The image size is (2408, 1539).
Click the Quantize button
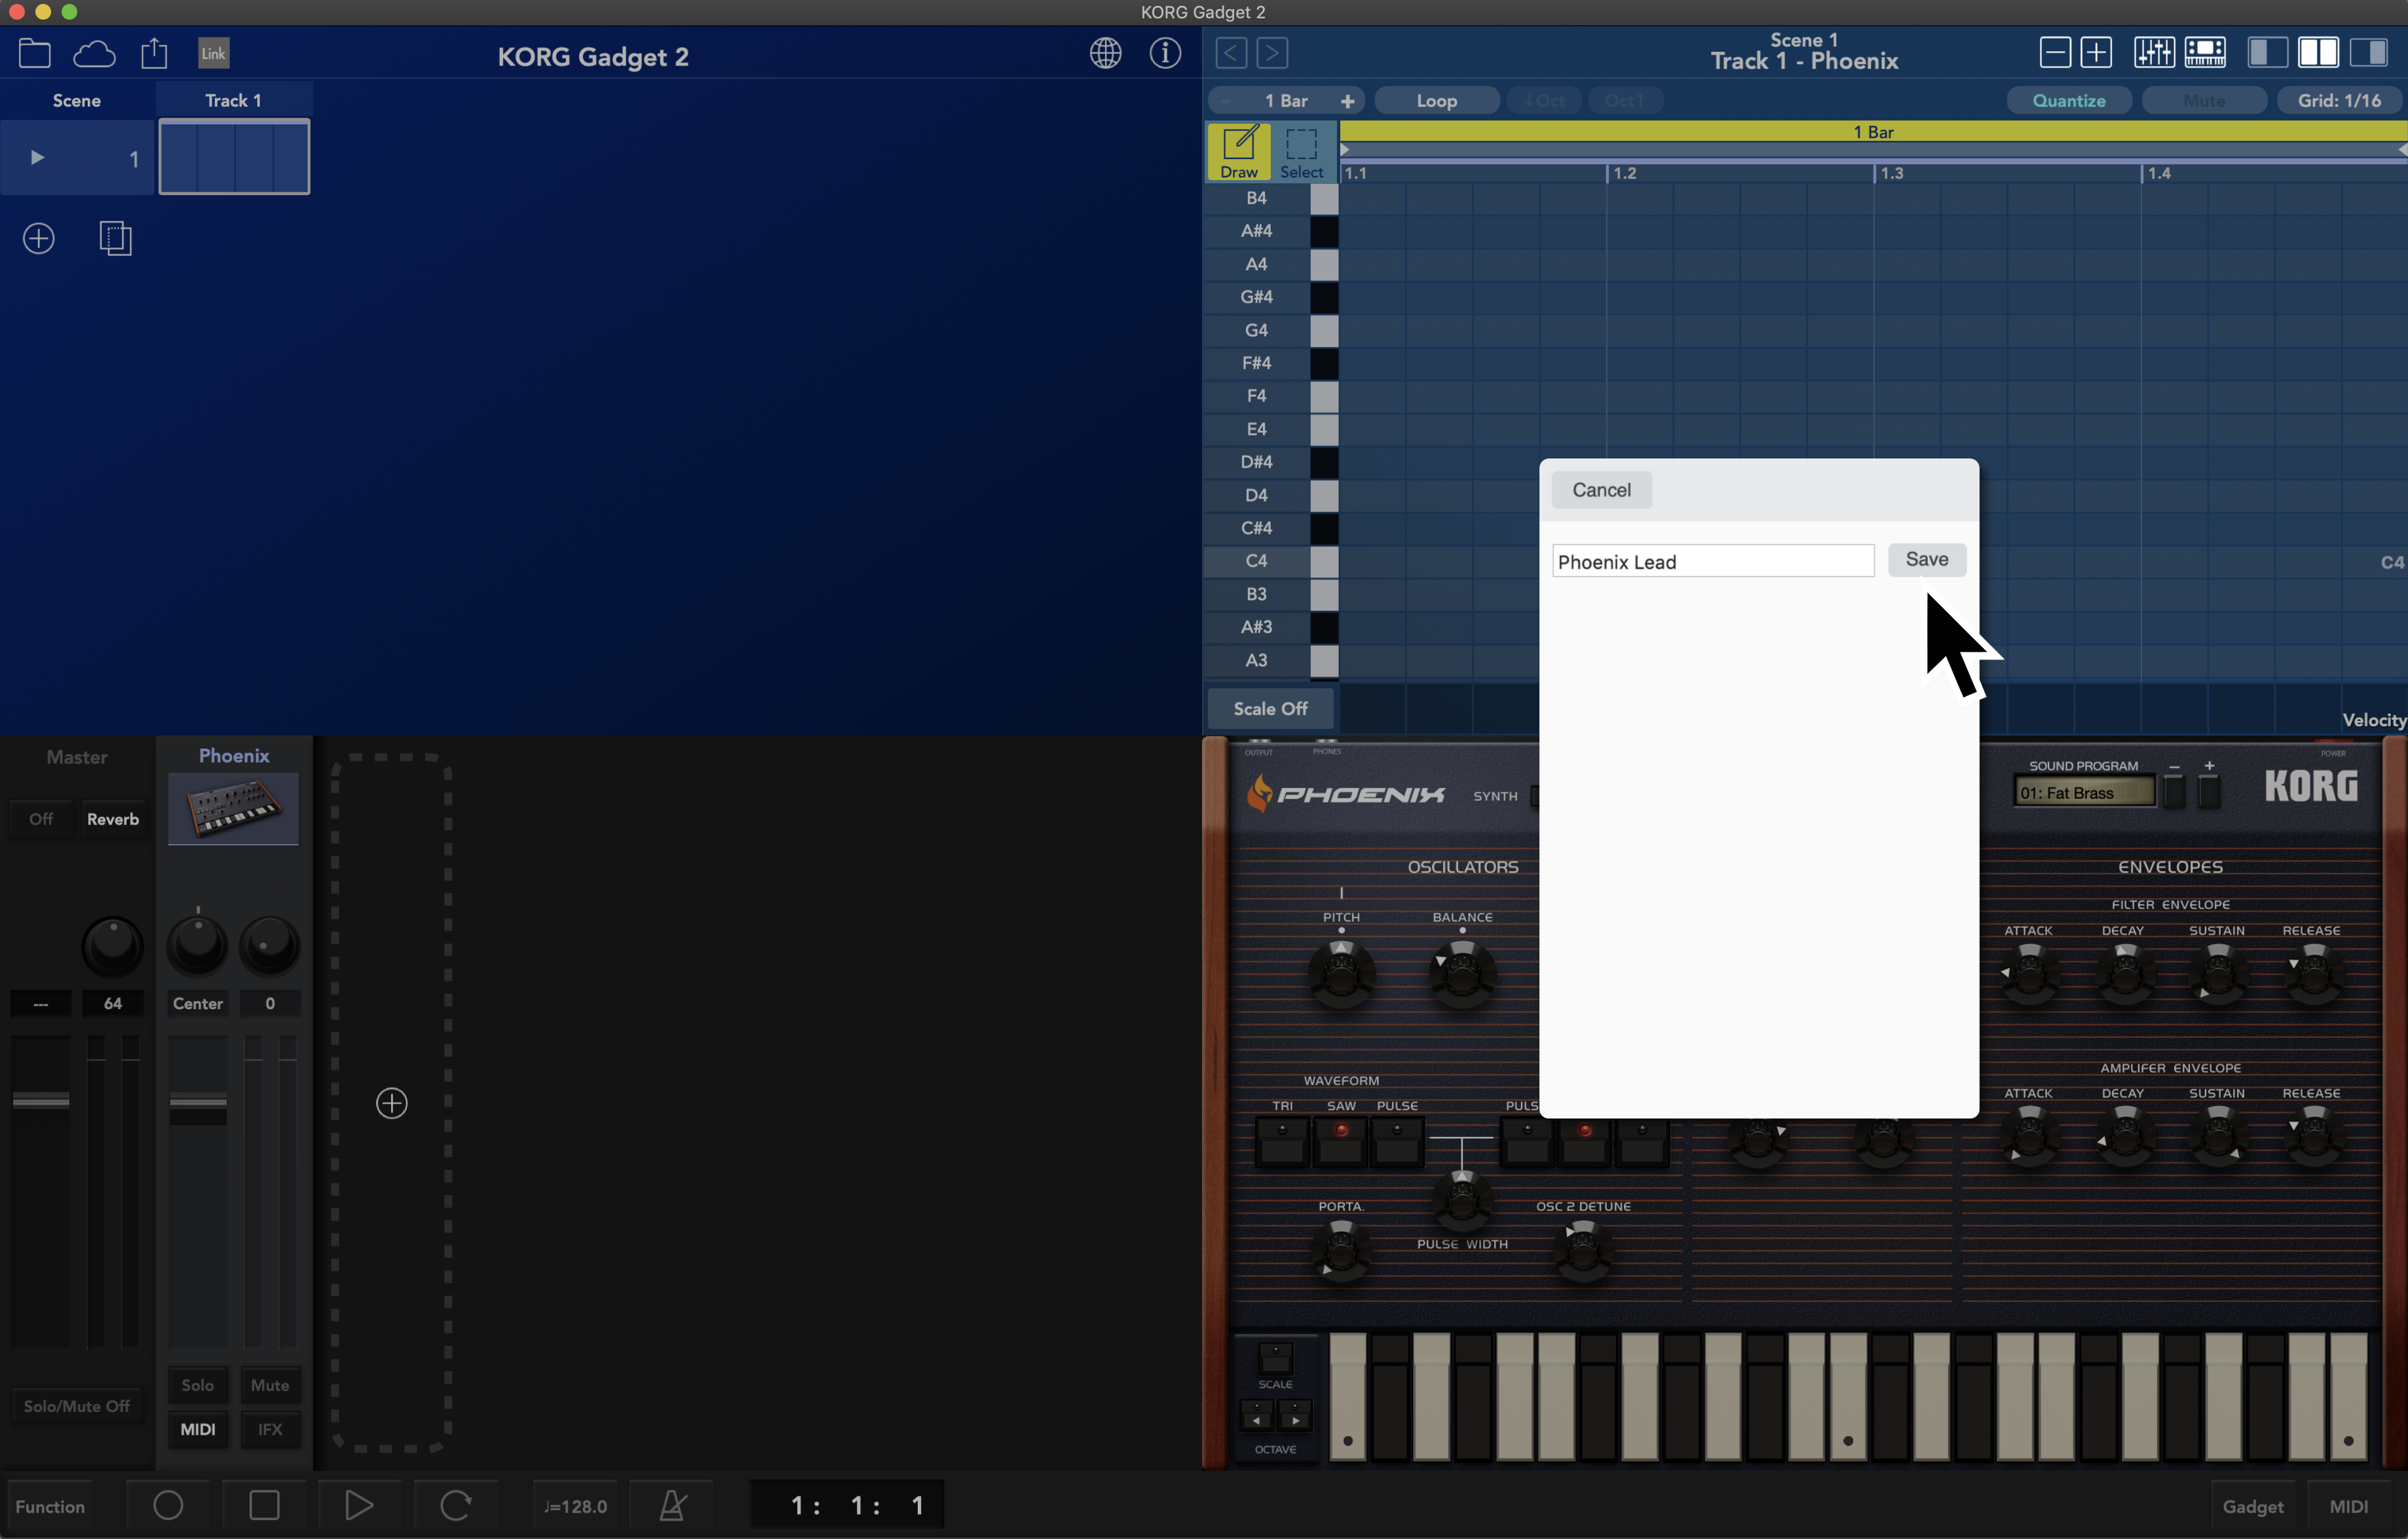click(2069, 101)
